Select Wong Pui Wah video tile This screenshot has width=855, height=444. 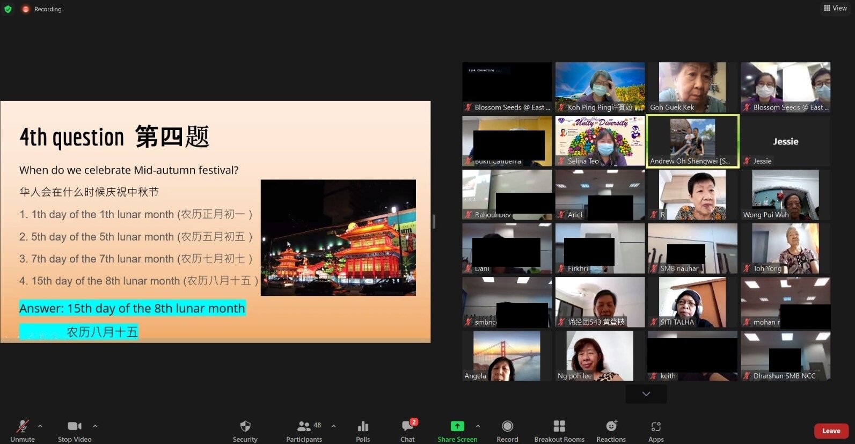point(786,195)
